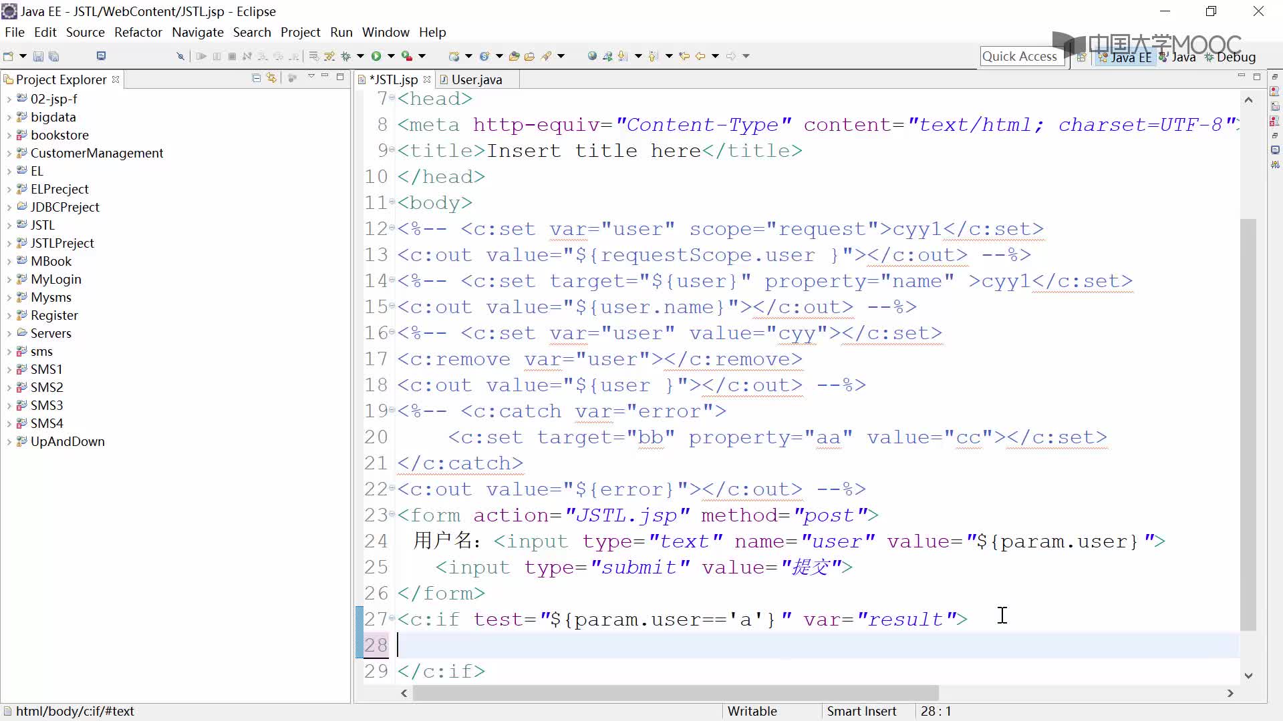Toggle Link with Editor in Project Explorer
This screenshot has width=1283, height=721.
(271, 78)
